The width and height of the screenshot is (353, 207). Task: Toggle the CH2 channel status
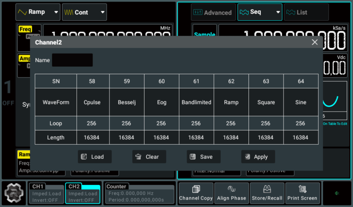83,193
